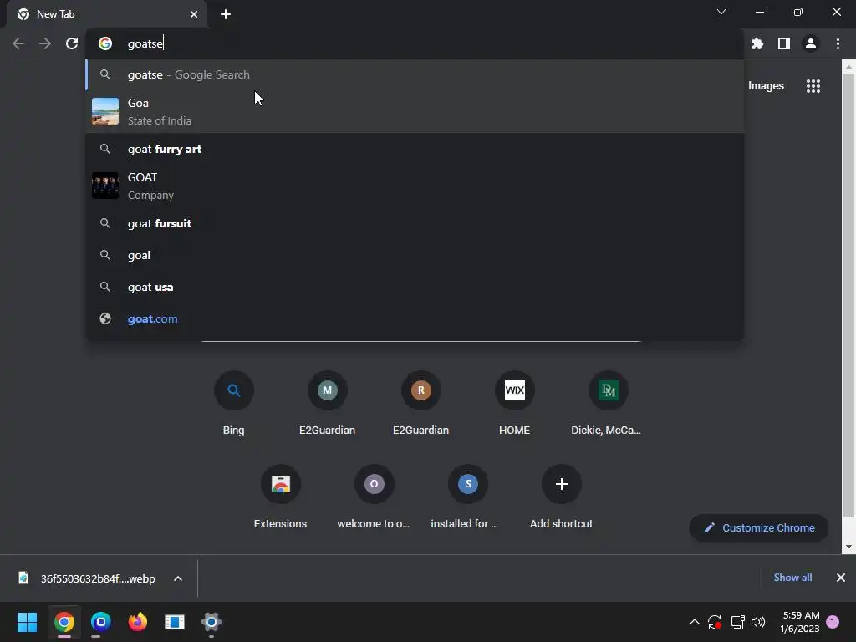Close the downloads bar

[x=841, y=578]
